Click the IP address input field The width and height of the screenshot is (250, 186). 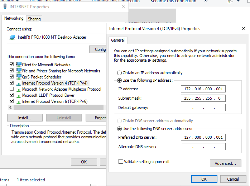[203, 89]
